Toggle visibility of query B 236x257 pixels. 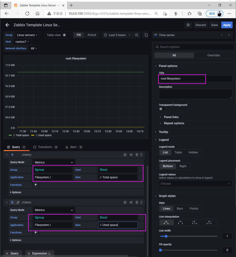point(131,202)
